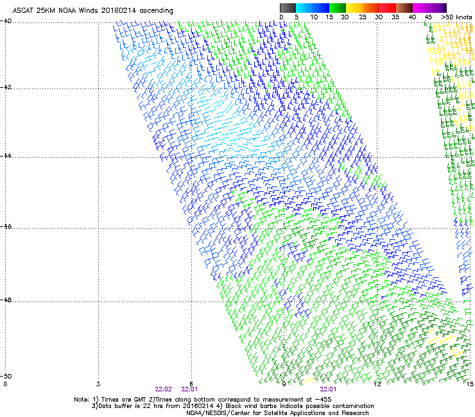
Task: Click the ">50 knots" legend label
Action: (456, 17)
